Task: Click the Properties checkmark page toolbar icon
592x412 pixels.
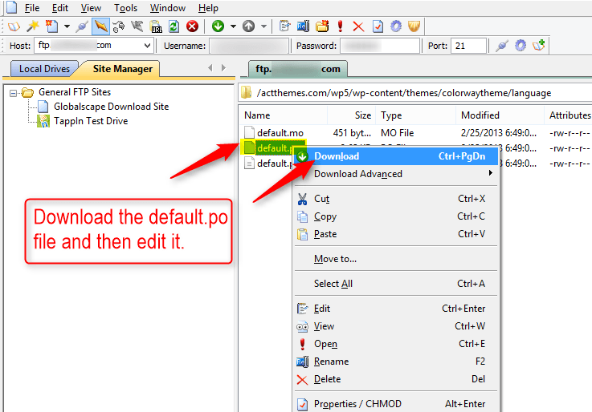Action: 378,26
